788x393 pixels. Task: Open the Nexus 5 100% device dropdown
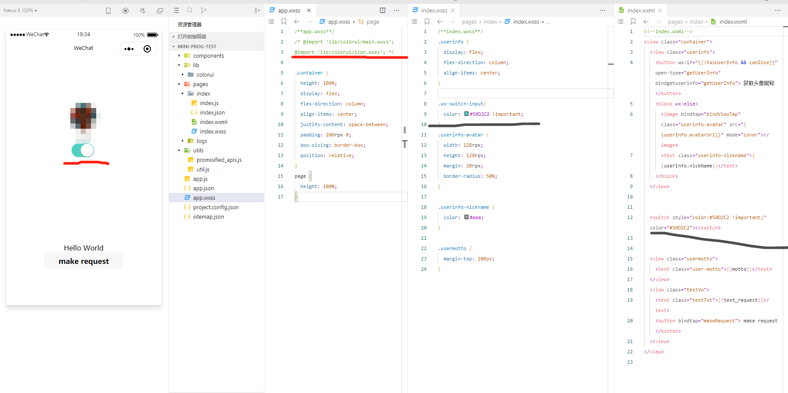20,10
